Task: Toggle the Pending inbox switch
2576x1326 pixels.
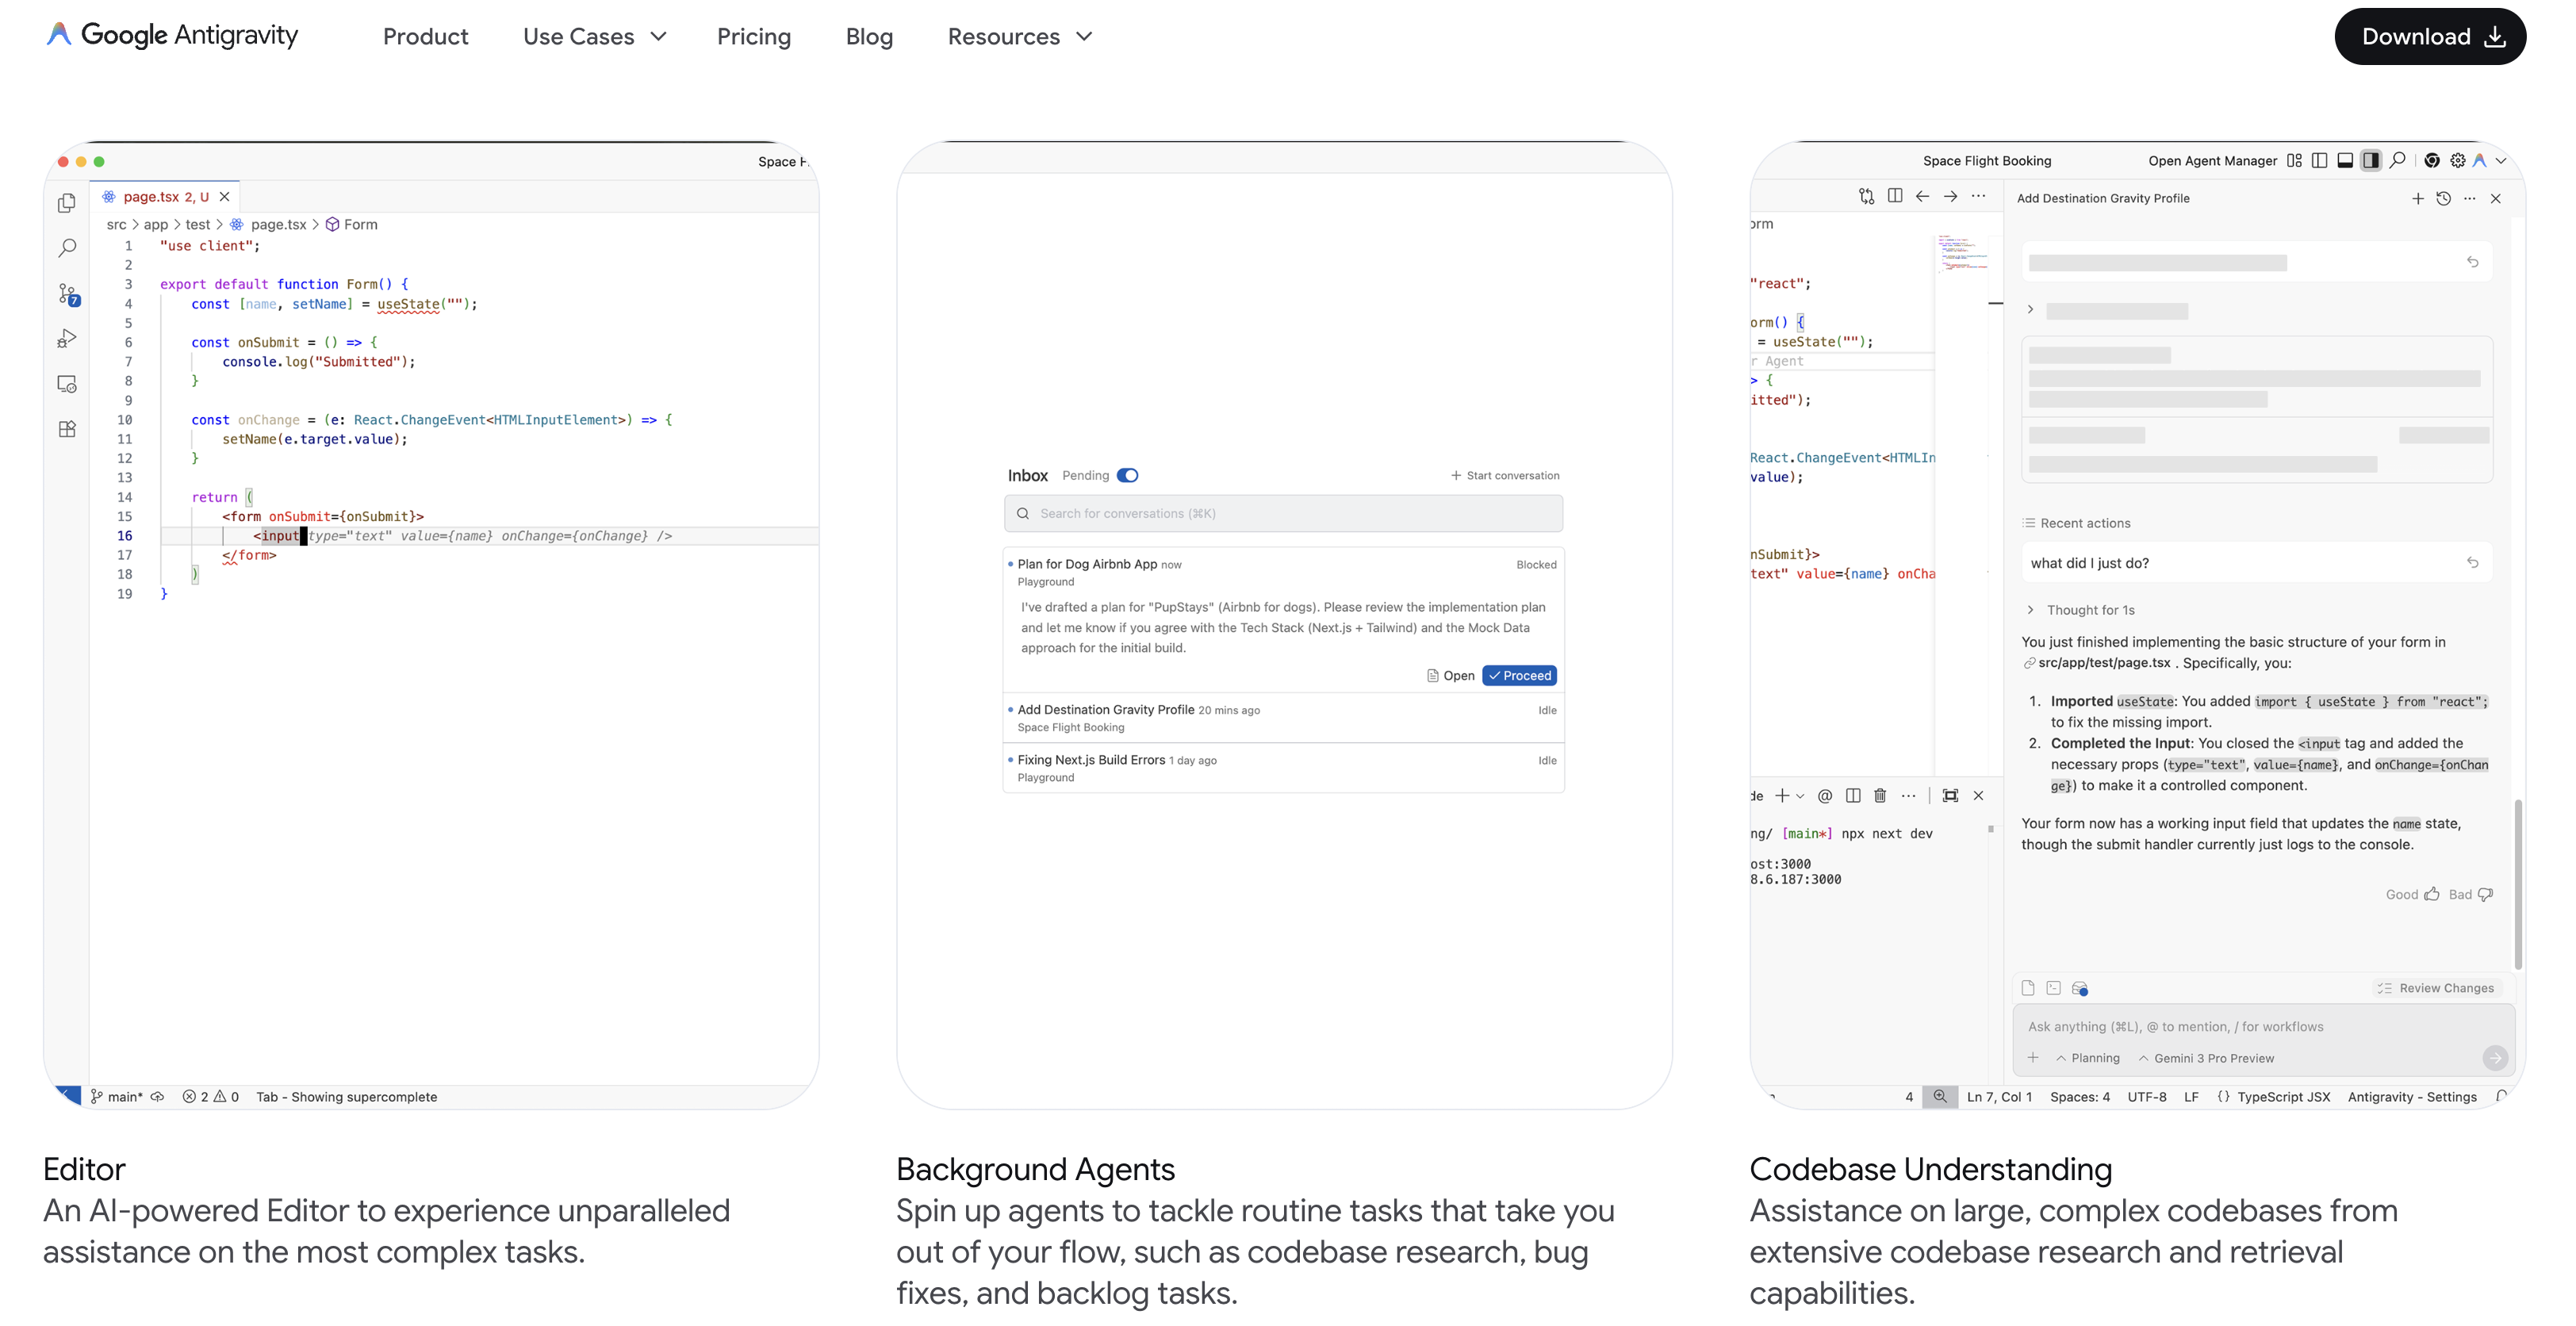Action: 1127,475
